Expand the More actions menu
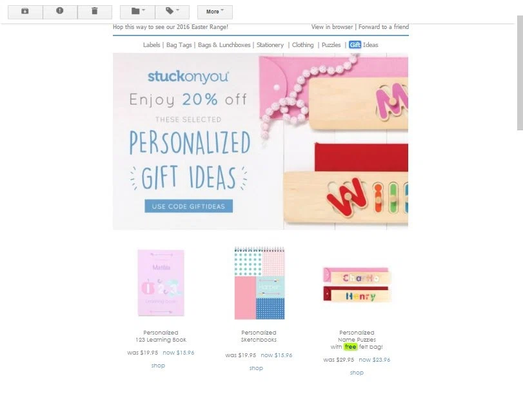This screenshot has width=523, height=401. coord(215,12)
